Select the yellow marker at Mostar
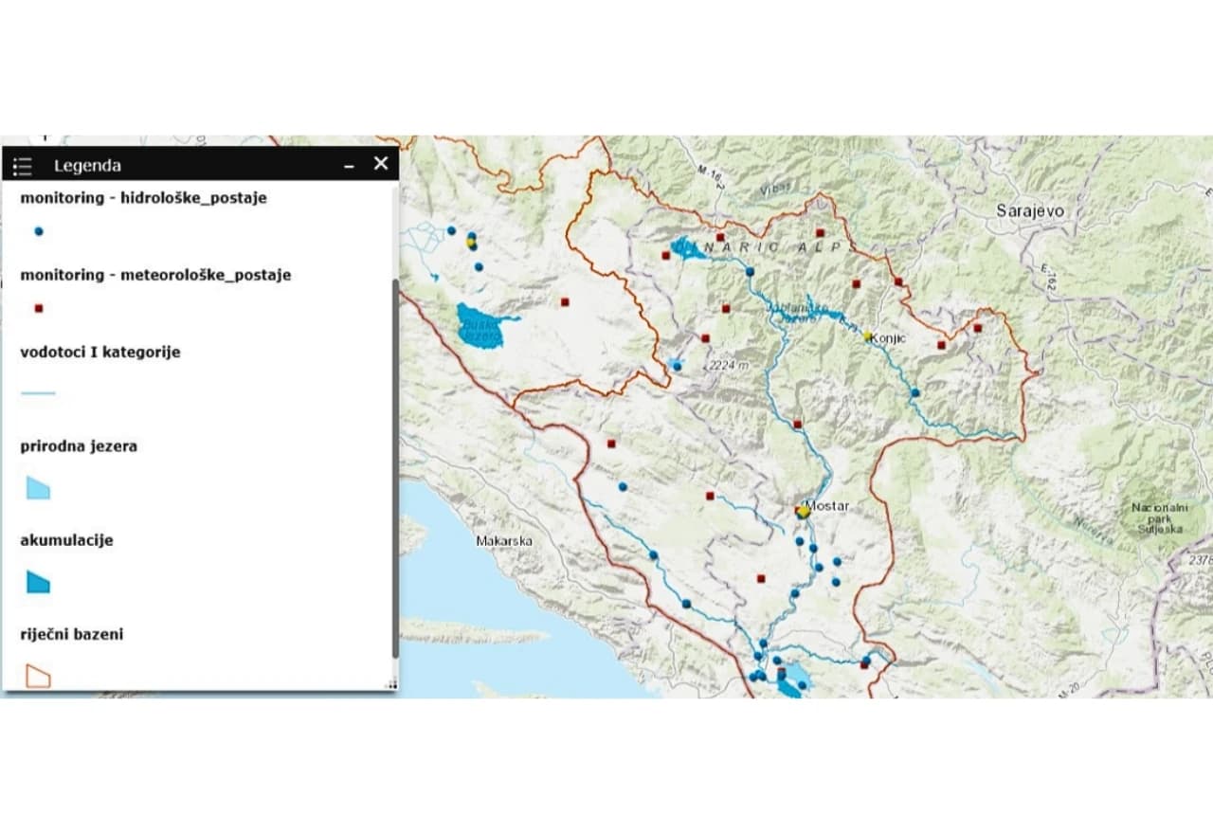The width and height of the screenshot is (1213, 834). (x=804, y=512)
